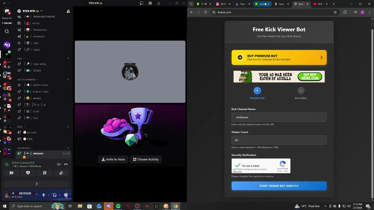Open Chrome profile S avatar
This screenshot has height=210, width=374.
tap(363, 12)
